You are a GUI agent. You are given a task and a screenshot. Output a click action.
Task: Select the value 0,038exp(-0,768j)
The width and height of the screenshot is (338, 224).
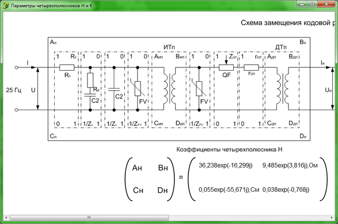(x=286, y=190)
